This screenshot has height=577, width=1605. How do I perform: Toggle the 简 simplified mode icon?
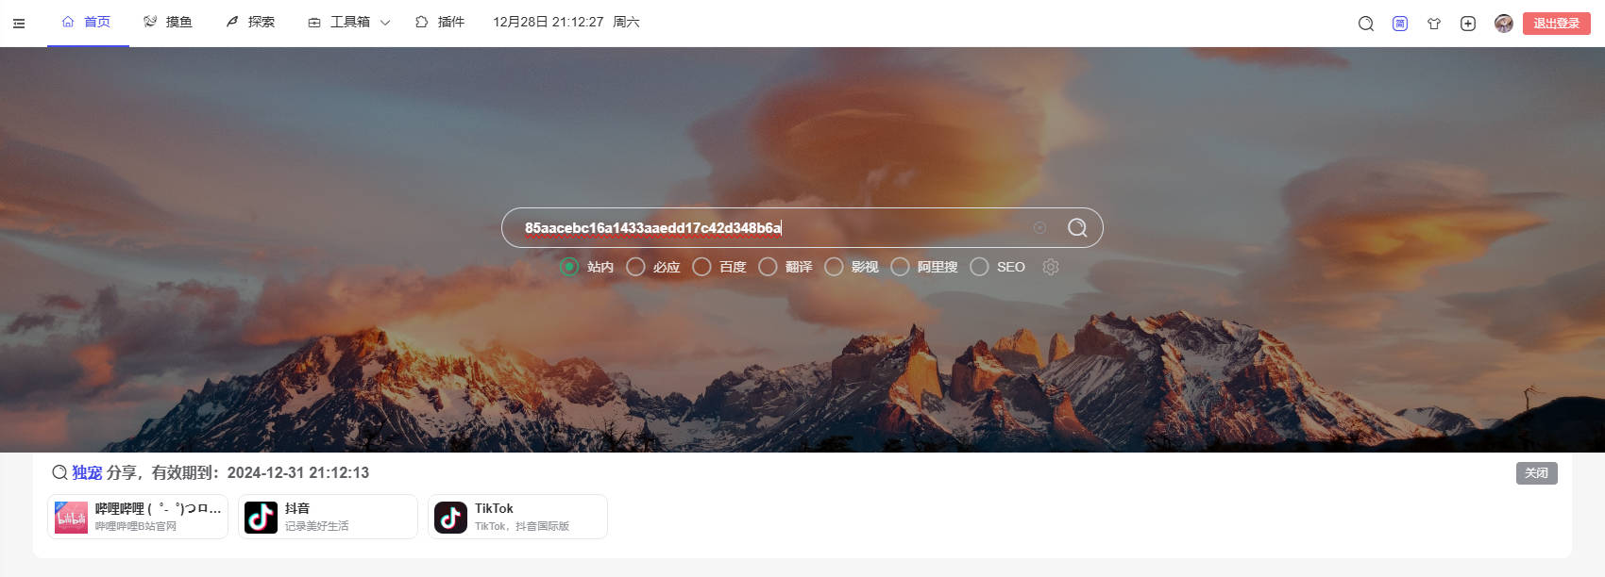coord(1400,24)
